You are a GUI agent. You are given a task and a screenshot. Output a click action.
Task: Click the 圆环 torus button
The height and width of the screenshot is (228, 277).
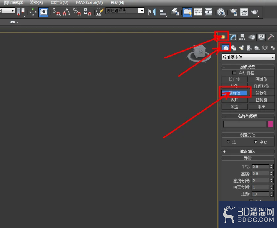(x=234, y=100)
